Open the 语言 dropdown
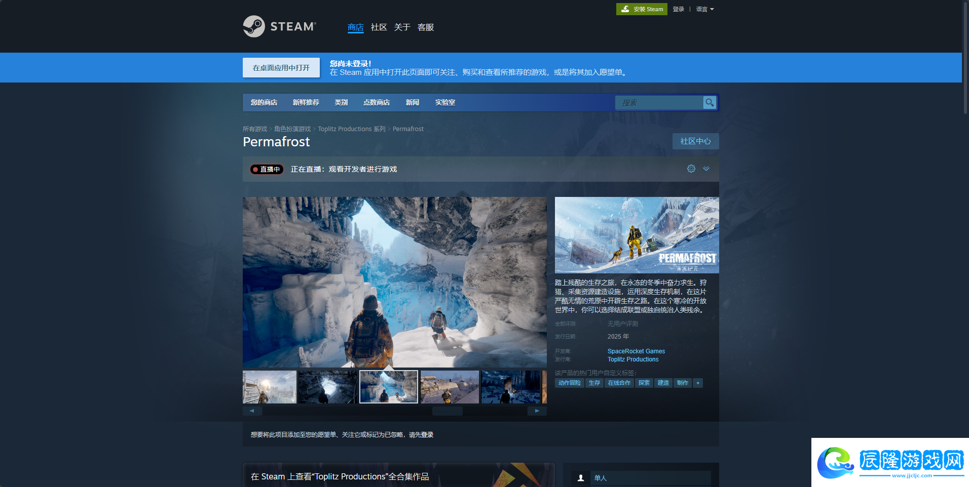 [x=705, y=9]
